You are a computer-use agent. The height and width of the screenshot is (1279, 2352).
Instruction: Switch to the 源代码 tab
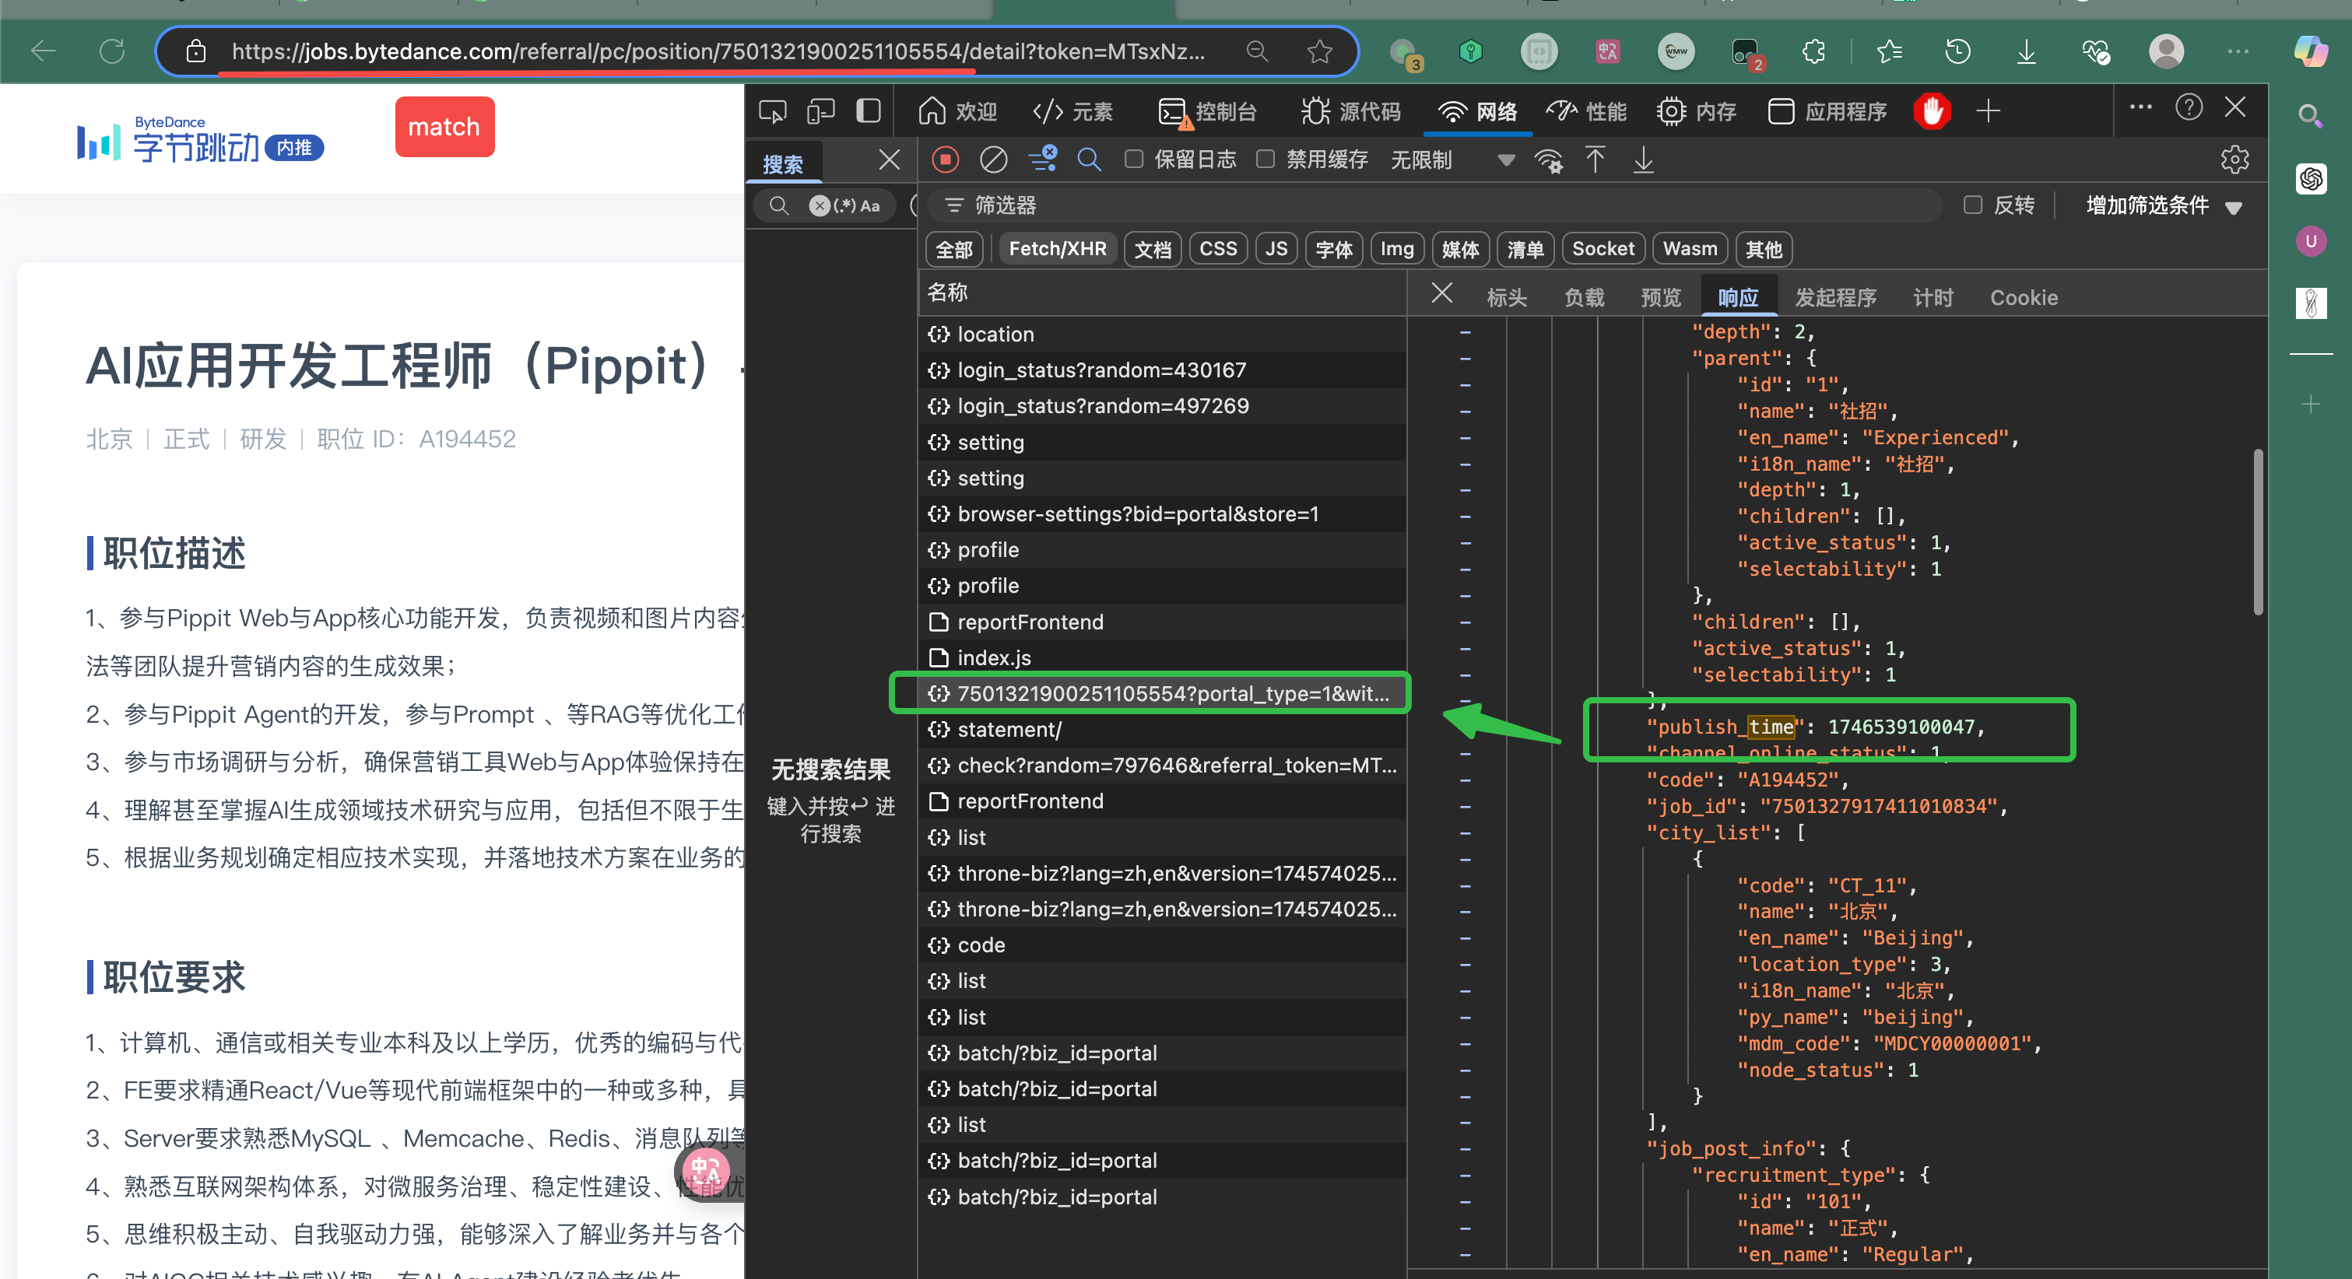(1350, 111)
